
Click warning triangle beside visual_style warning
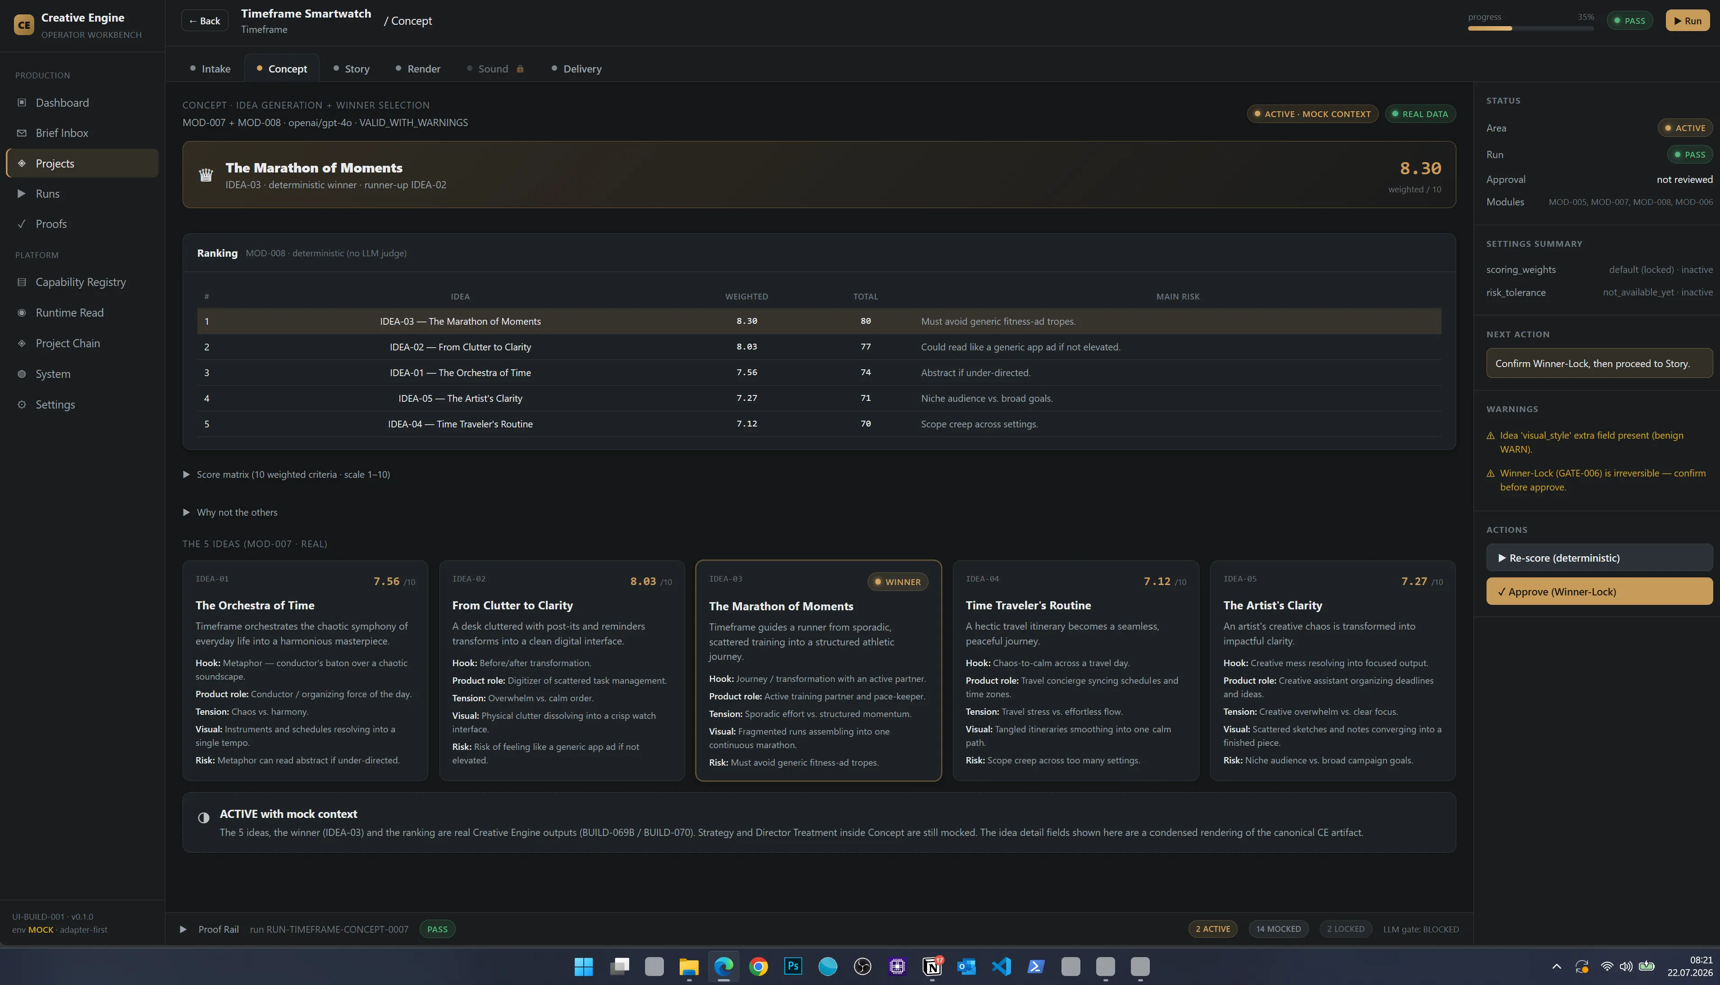pyautogui.click(x=1491, y=436)
